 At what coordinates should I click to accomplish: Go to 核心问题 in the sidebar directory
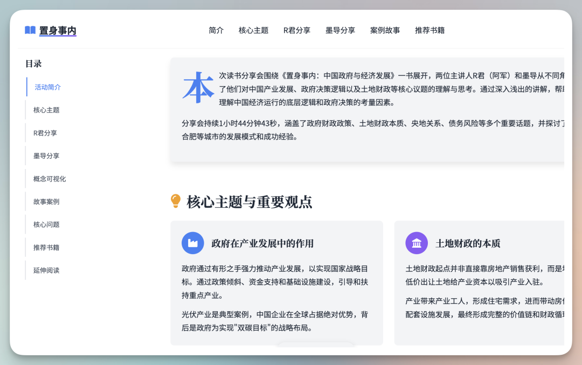pyautogui.click(x=46, y=225)
